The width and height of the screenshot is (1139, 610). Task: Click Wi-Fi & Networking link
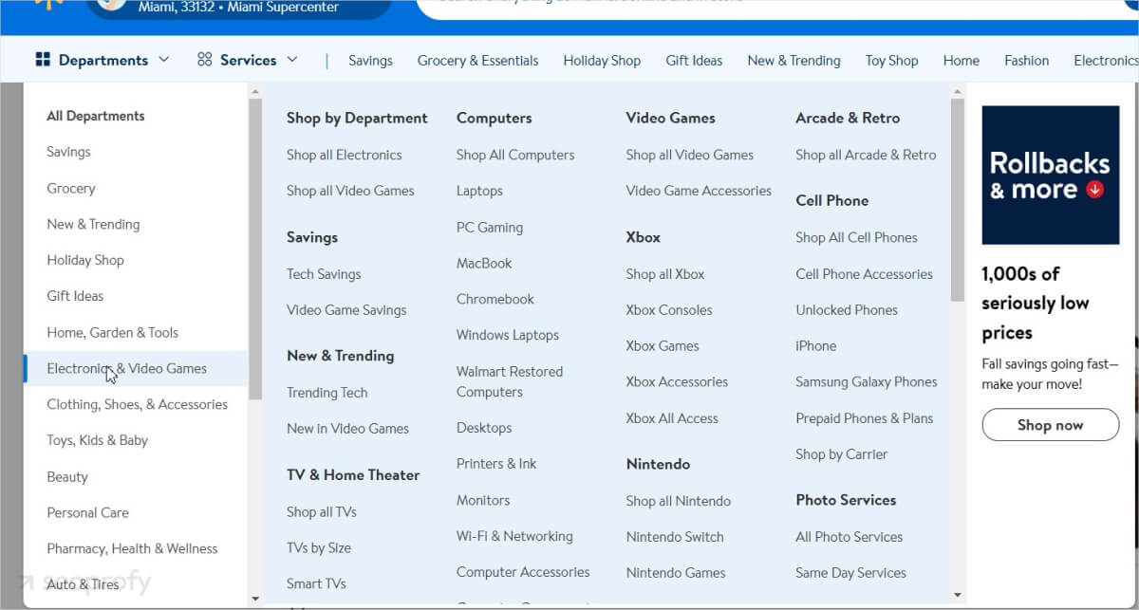click(x=514, y=536)
